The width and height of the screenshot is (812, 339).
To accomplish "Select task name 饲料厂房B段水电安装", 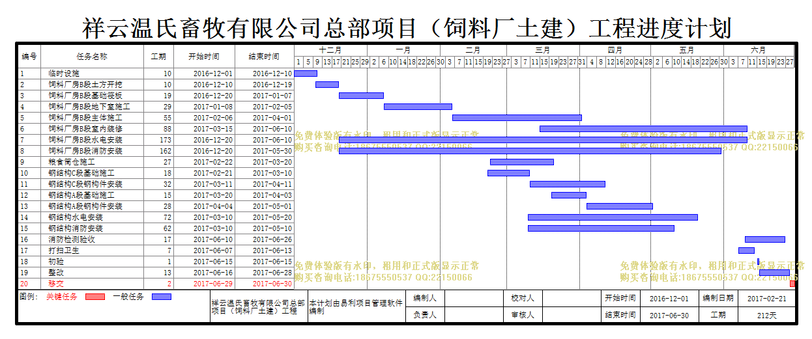I will (85, 141).
